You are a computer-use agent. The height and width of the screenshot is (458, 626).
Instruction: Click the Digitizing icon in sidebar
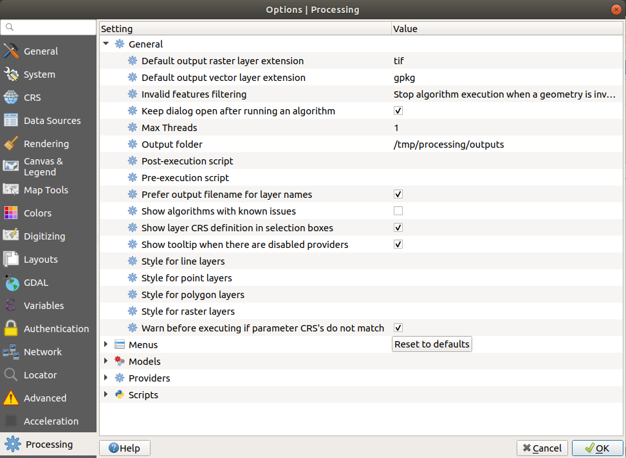pos(11,236)
